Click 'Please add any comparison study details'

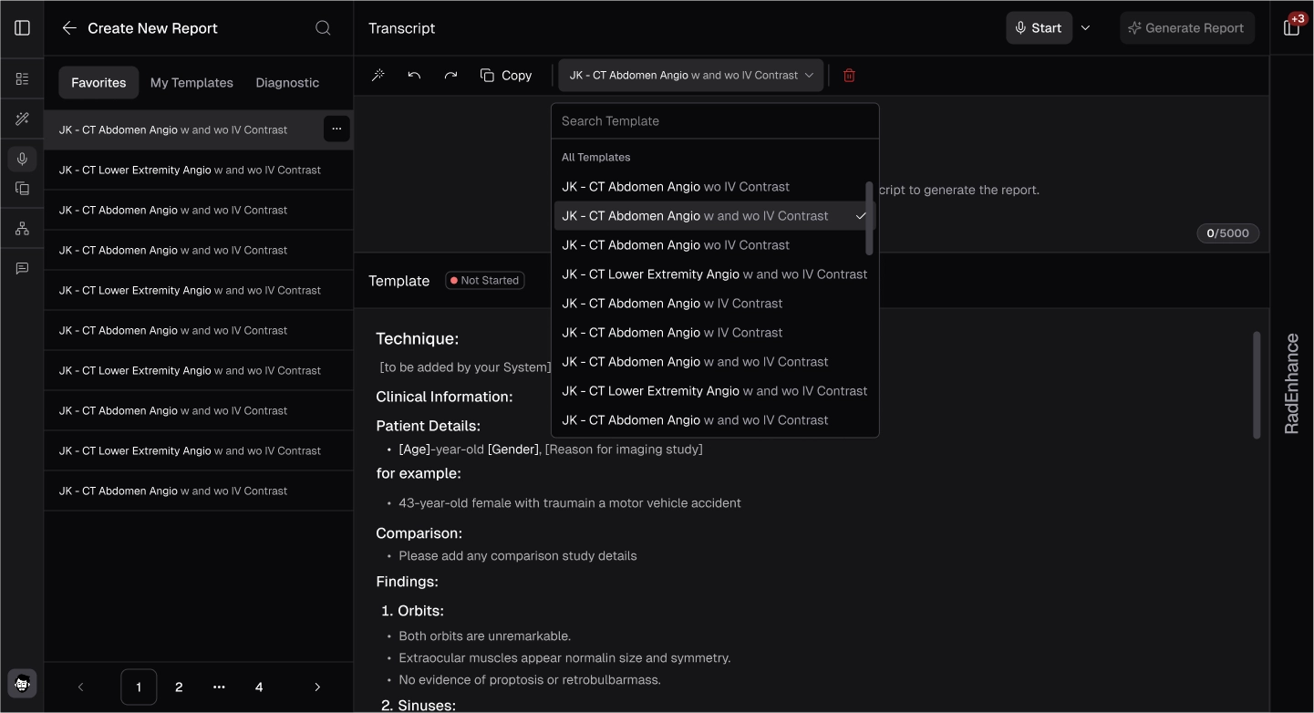pos(518,556)
